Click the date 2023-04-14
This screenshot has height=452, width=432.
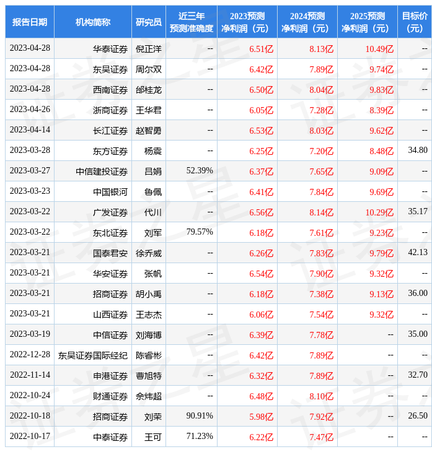tap(30, 130)
